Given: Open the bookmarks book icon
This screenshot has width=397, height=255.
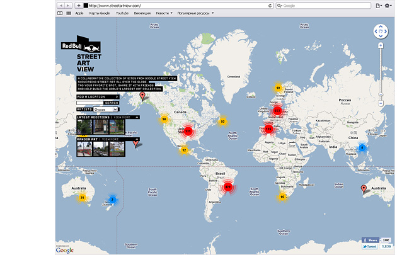Looking at the screenshot, I should click(59, 13).
